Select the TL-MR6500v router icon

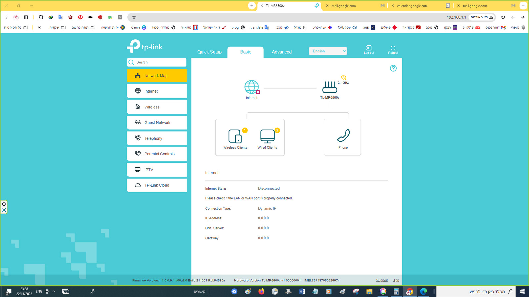(x=330, y=87)
